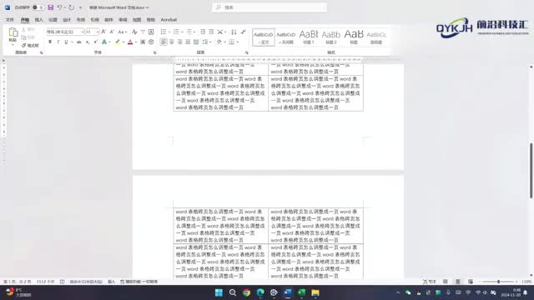Open the Font dialog launcher
The height and width of the screenshot is (300, 534).
pyautogui.click(x=154, y=52)
